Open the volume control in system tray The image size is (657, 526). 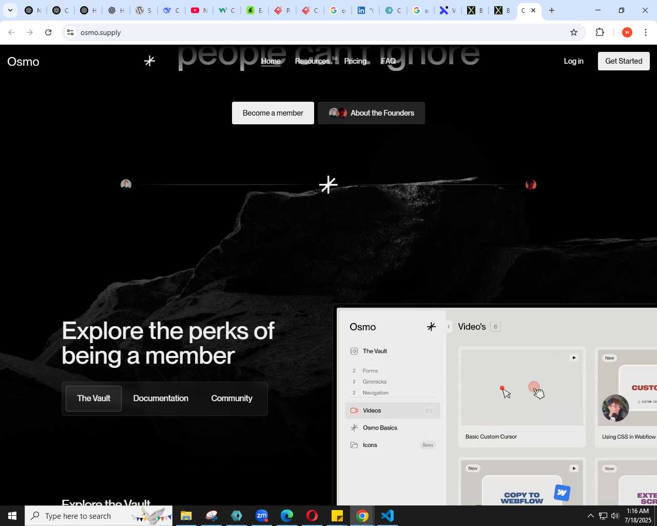point(615,516)
